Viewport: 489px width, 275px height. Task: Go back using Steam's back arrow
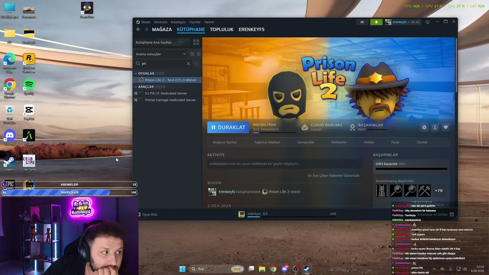pyautogui.click(x=138, y=29)
